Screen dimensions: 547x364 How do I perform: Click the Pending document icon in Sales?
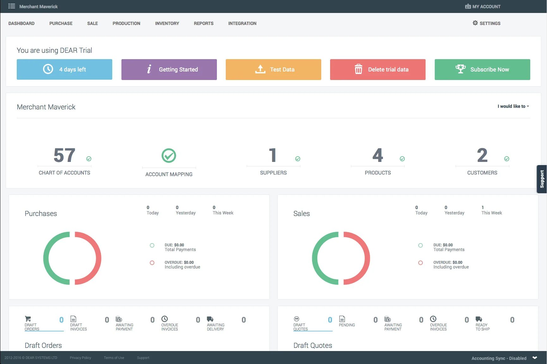pyautogui.click(x=342, y=319)
